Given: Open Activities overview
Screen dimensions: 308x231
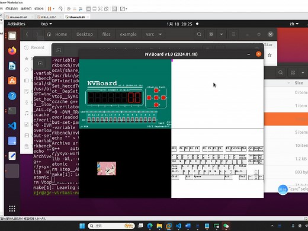Looking at the screenshot, I should [x=17, y=24].
